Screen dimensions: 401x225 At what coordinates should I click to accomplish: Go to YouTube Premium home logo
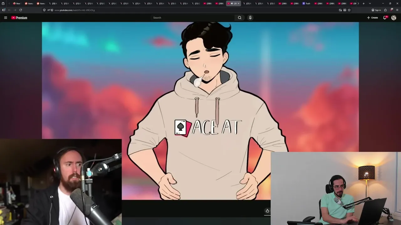[x=19, y=18]
